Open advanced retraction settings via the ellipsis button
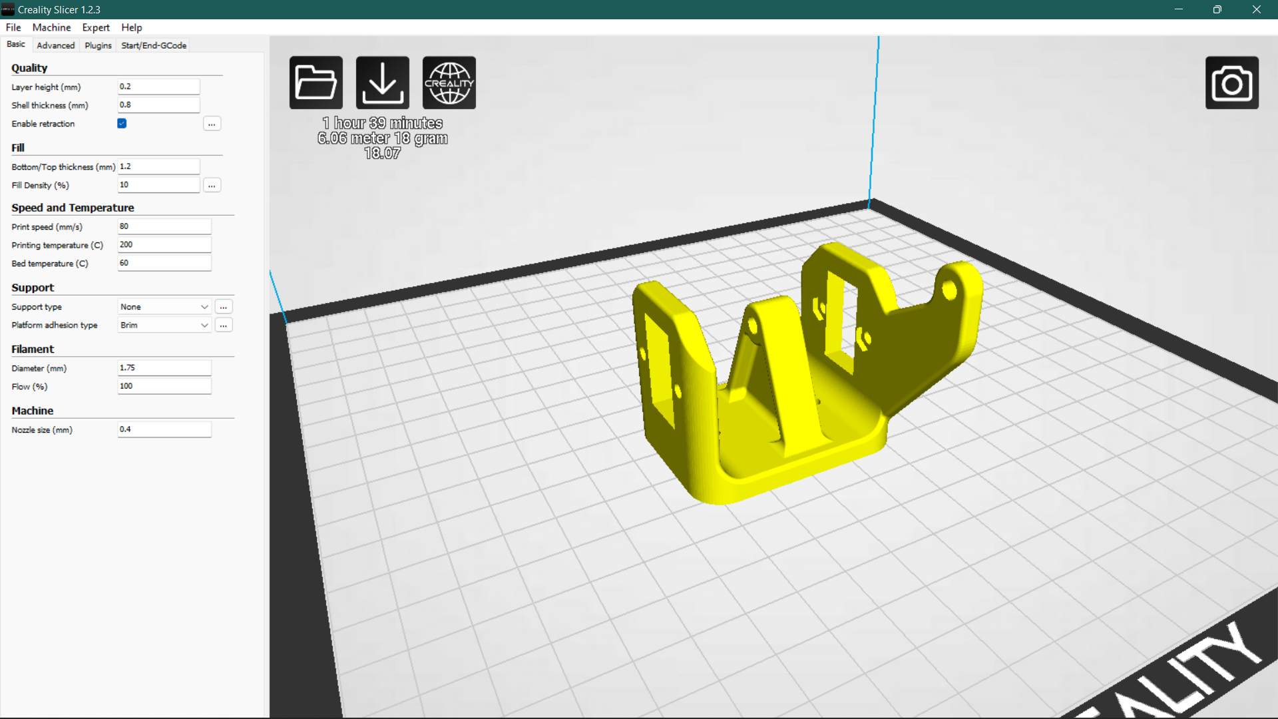Image resolution: width=1278 pixels, height=719 pixels. click(212, 123)
